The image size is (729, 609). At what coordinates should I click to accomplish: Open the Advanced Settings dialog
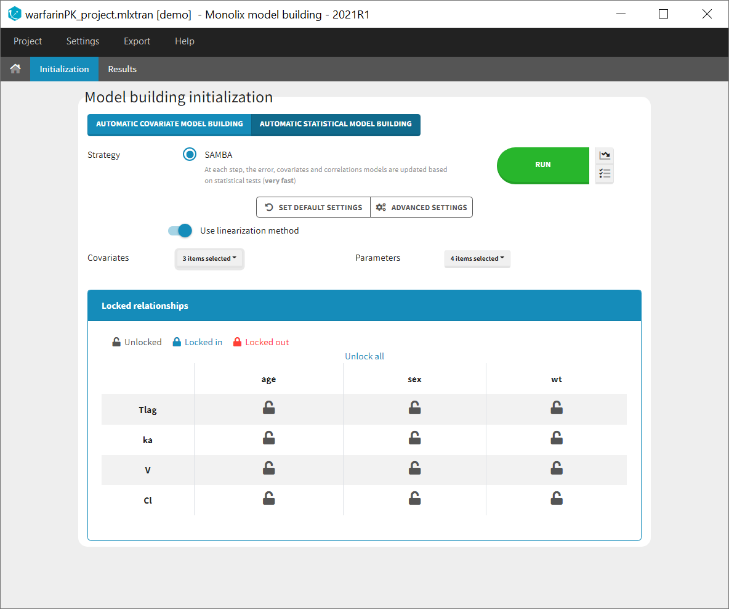click(421, 207)
